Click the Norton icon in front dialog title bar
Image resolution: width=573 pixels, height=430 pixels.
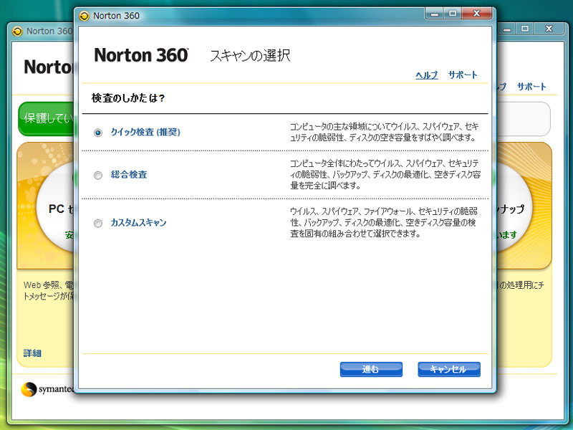(x=84, y=16)
